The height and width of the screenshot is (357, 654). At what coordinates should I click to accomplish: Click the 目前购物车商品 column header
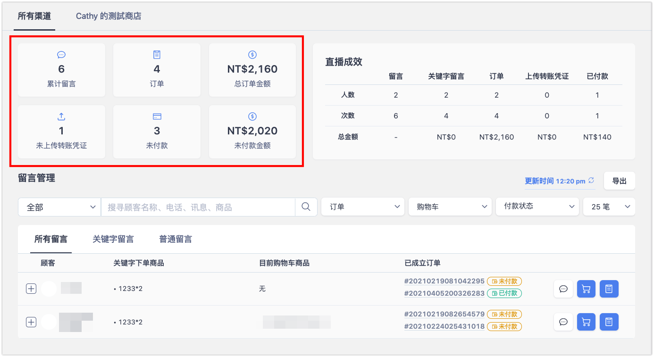[284, 263]
